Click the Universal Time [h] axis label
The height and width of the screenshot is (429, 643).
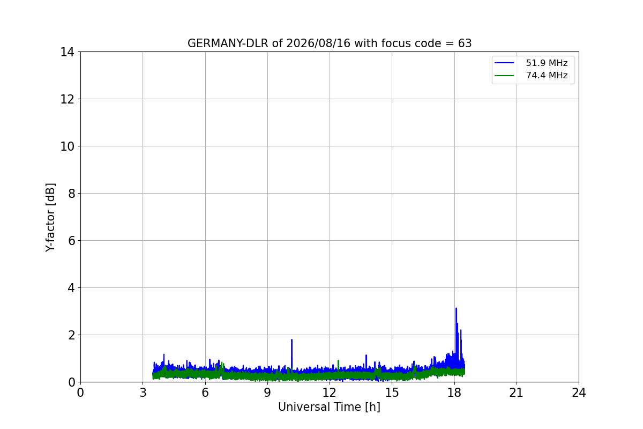click(x=329, y=407)
